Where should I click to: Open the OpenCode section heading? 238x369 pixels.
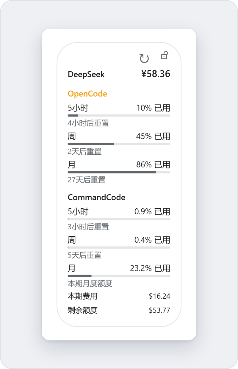[87, 94]
